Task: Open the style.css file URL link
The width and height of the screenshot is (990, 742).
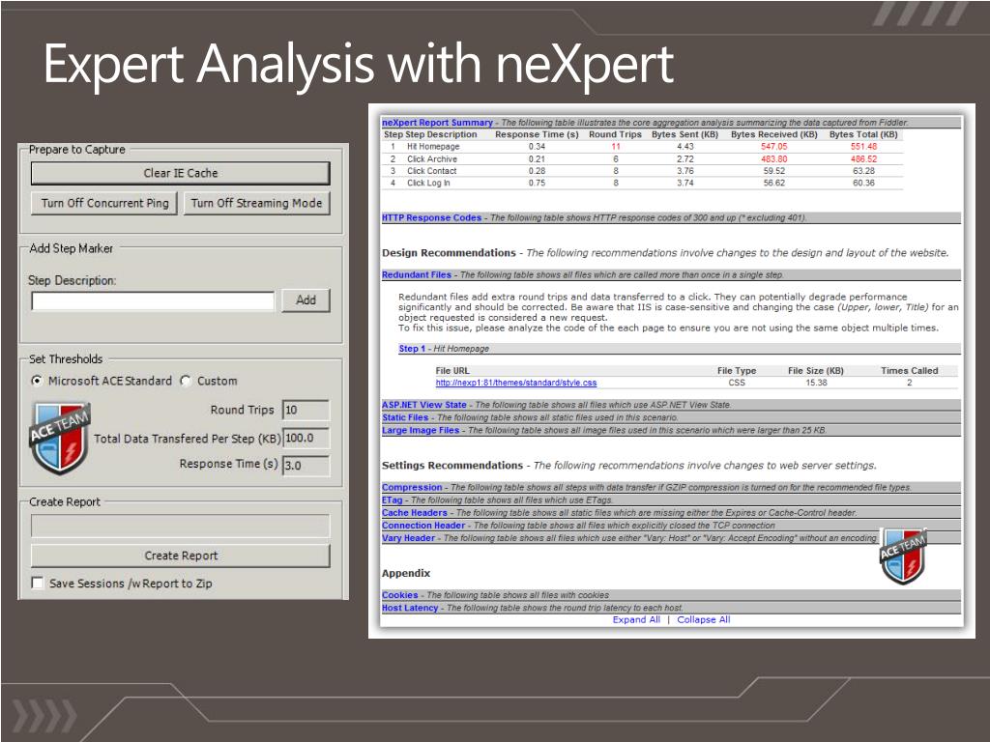Action: [516, 383]
